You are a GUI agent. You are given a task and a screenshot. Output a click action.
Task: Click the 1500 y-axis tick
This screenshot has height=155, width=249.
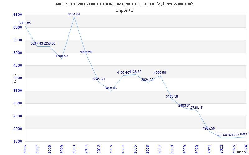(18, 141)
